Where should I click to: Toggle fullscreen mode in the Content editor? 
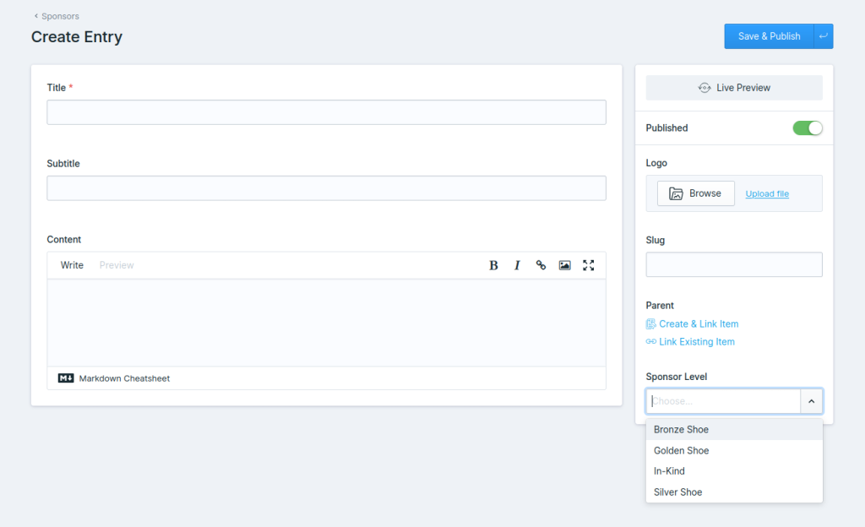589,265
